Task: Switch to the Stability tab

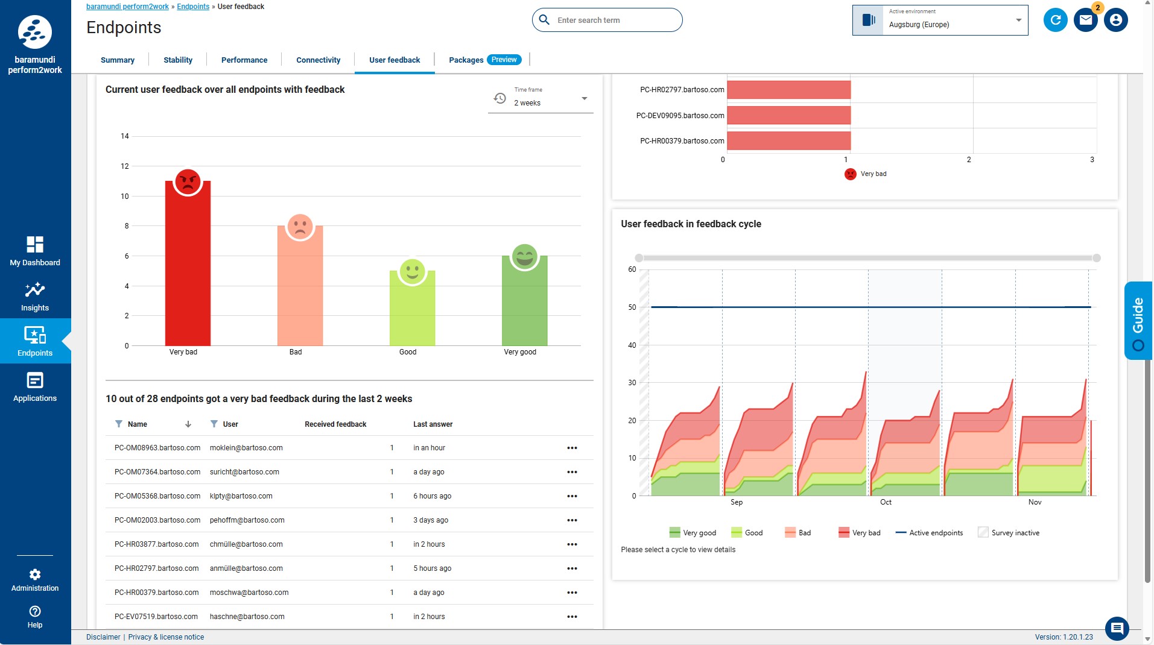Action: (x=178, y=60)
